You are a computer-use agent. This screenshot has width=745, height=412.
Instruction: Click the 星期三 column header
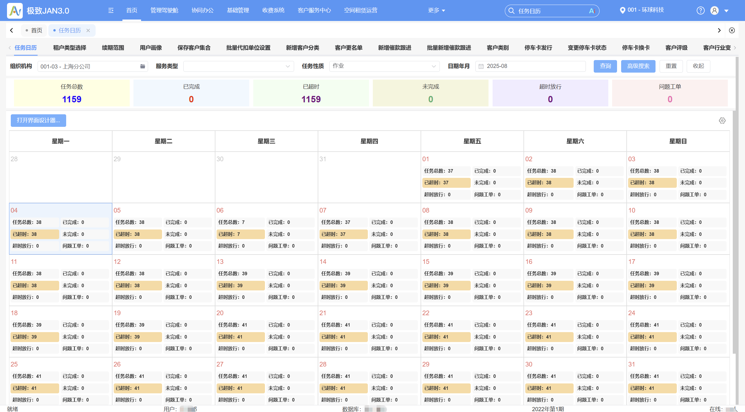pyautogui.click(x=266, y=141)
